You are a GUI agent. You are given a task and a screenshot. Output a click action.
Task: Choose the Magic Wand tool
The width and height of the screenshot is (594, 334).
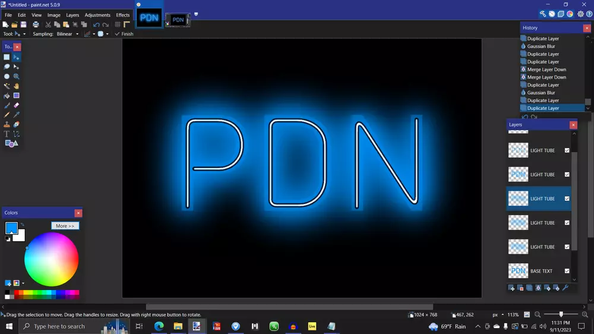[x=7, y=86]
